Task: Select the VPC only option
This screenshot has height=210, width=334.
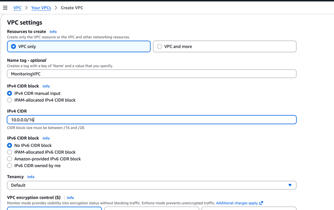Action: click(14, 47)
